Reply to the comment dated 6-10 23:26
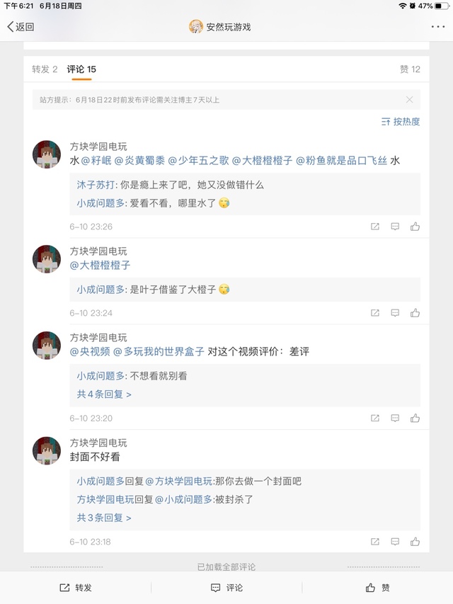The height and width of the screenshot is (604, 453). pyautogui.click(x=395, y=227)
